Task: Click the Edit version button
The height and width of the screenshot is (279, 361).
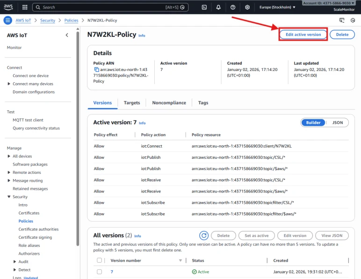Action: (x=295, y=236)
